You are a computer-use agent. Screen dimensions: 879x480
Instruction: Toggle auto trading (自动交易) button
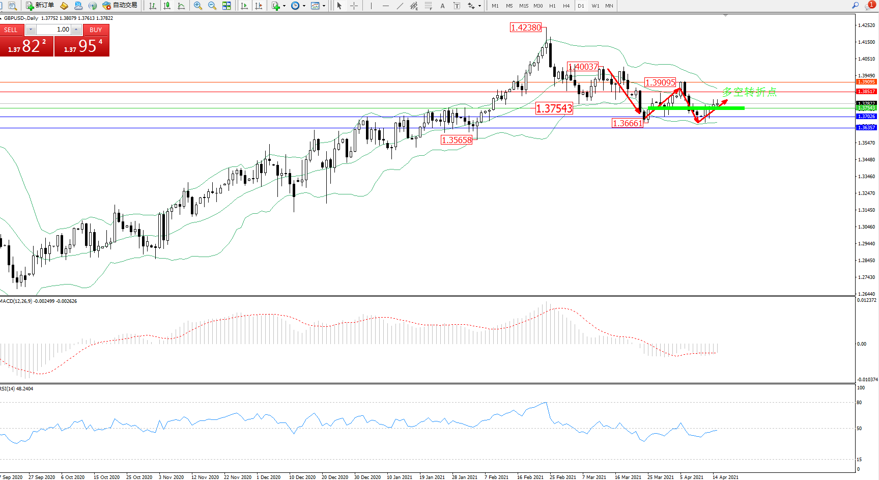[x=120, y=6]
